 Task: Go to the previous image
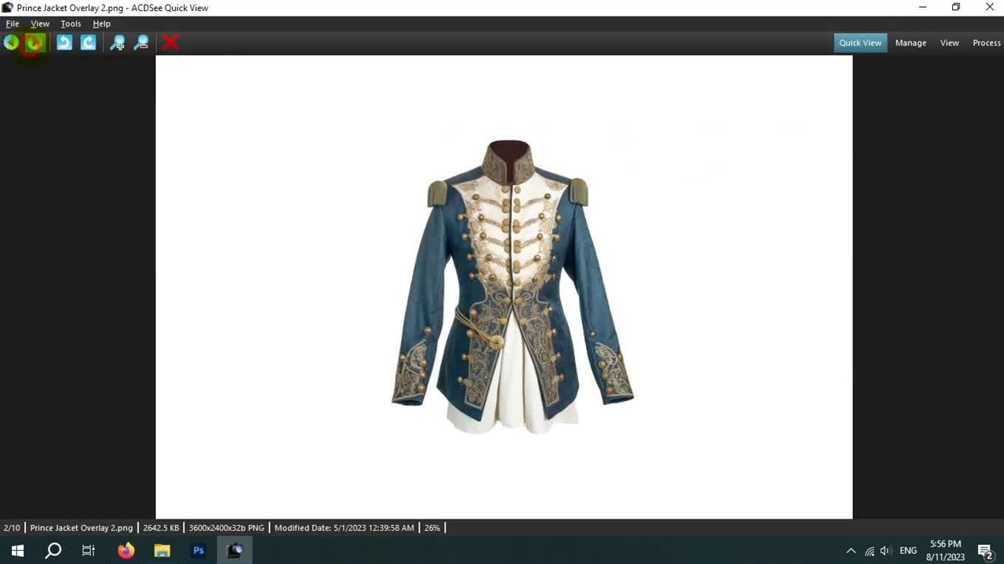[11, 43]
